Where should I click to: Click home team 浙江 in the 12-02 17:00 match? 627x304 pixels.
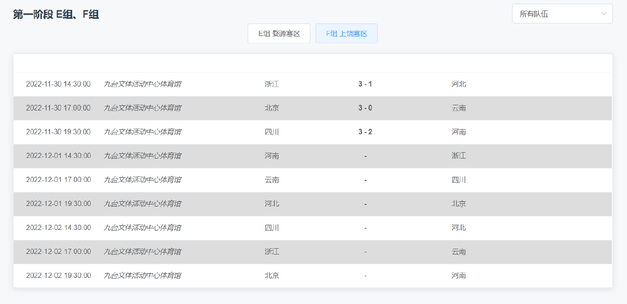272,252
